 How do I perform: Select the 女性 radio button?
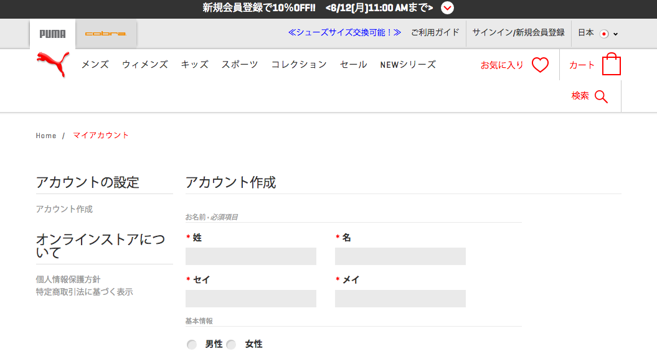(x=231, y=344)
